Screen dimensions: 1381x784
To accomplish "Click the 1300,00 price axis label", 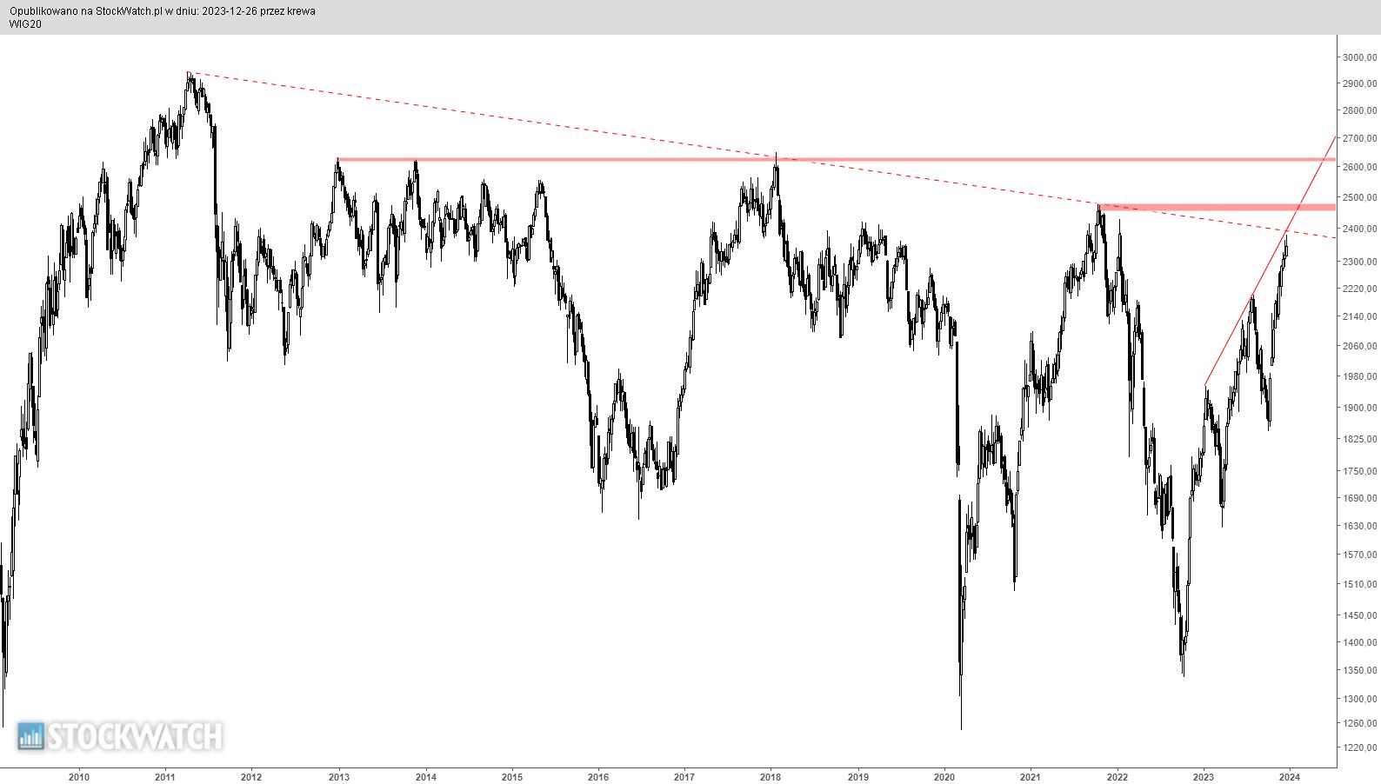I will point(1359,700).
